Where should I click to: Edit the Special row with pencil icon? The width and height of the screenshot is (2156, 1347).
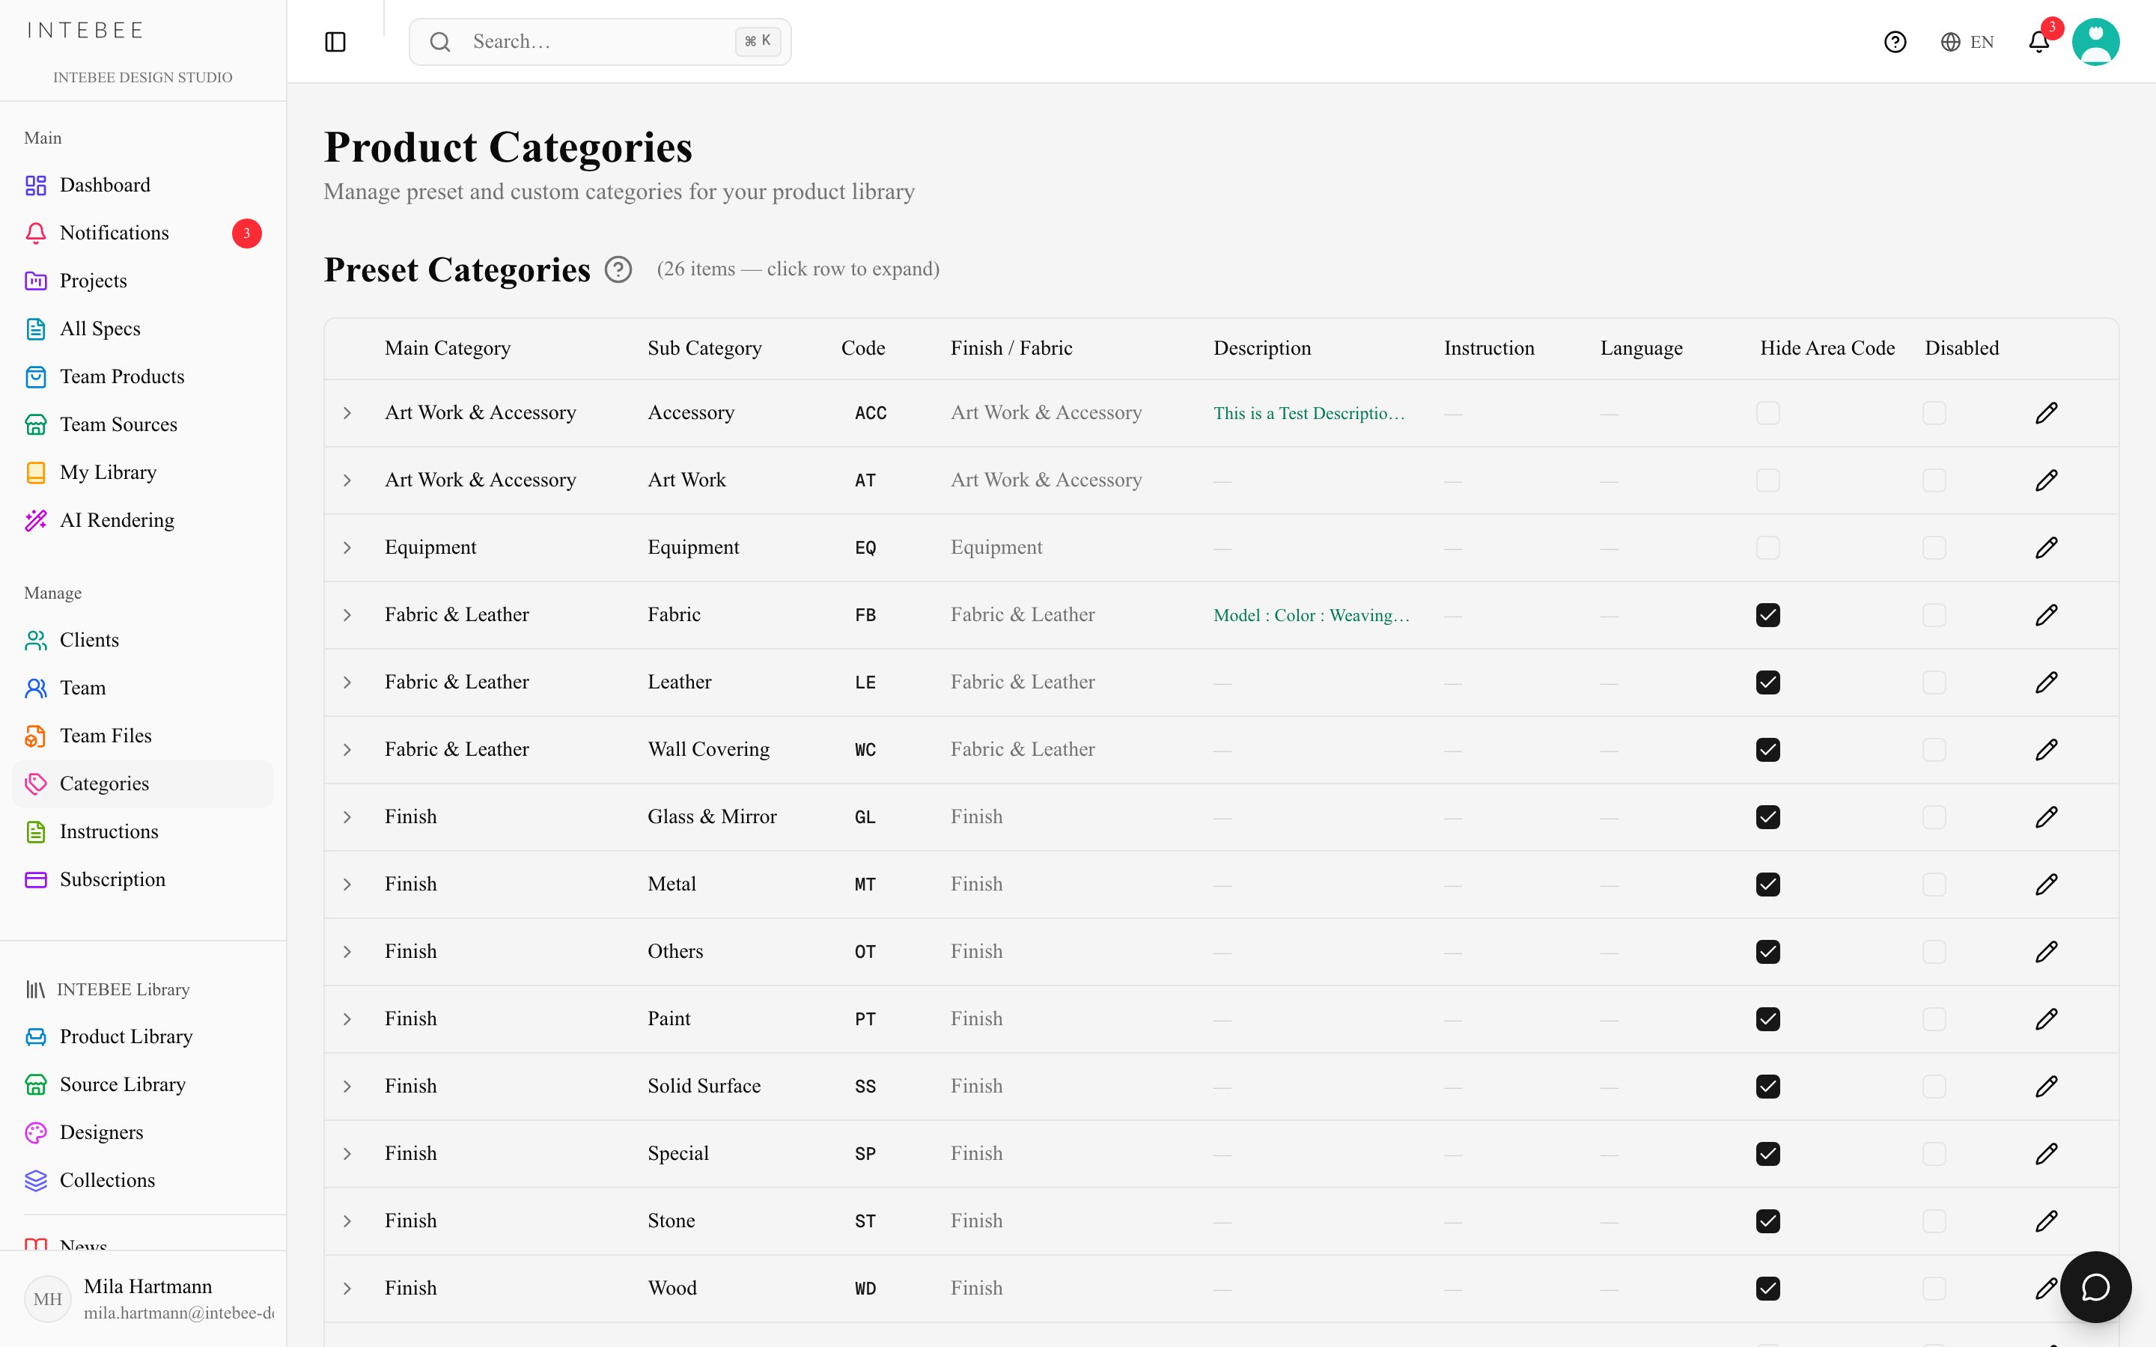pos(2047,1154)
